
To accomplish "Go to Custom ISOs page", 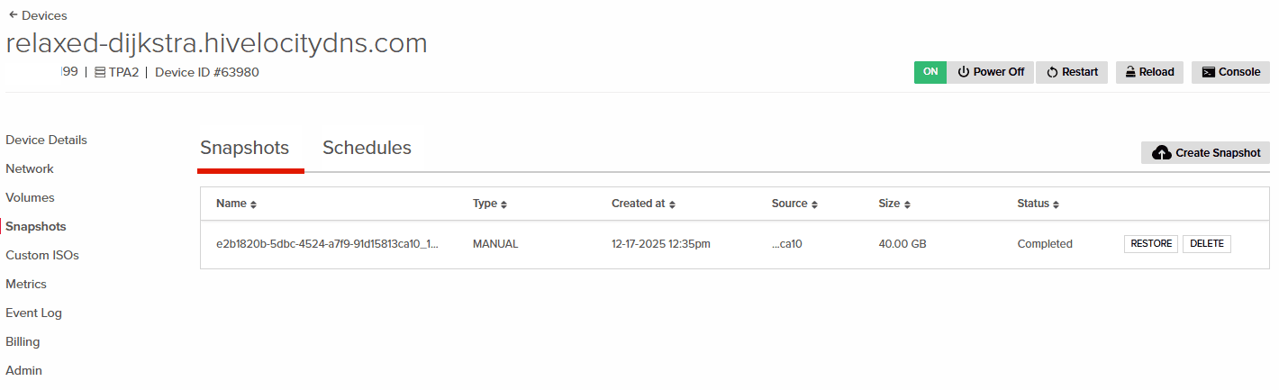I will [42, 255].
